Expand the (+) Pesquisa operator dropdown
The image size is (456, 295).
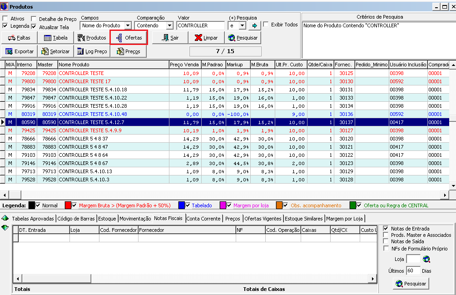tap(242, 26)
